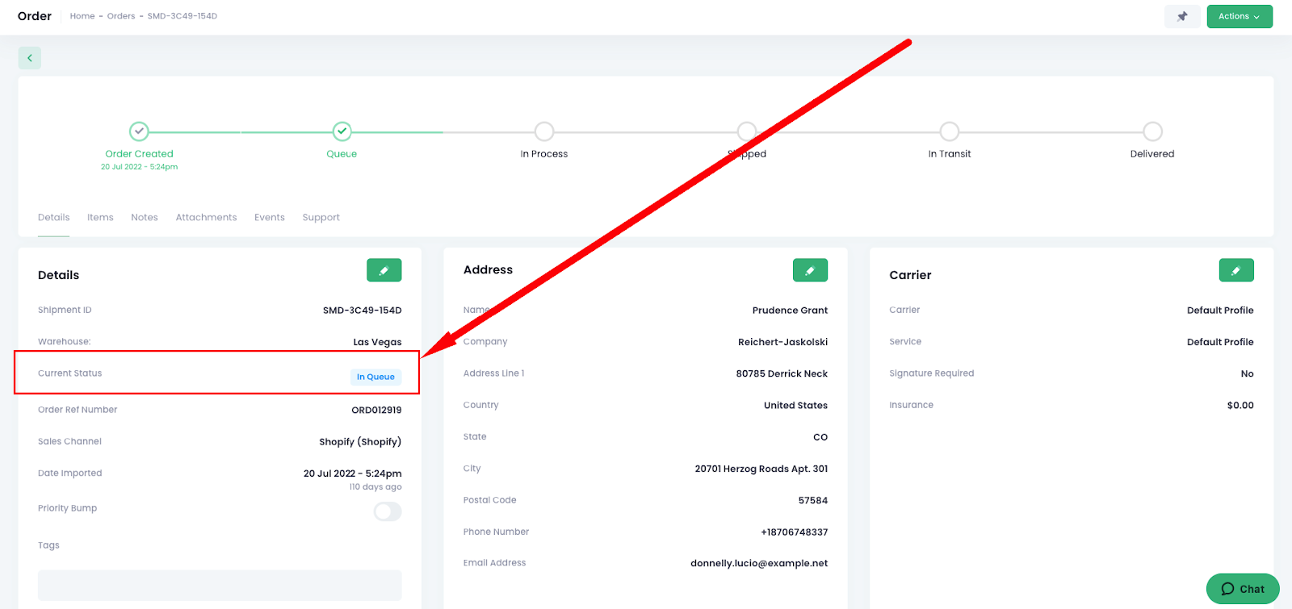Click the Queue checkmark step icon
Screen dimensions: 1292x609
click(x=342, y=131)
